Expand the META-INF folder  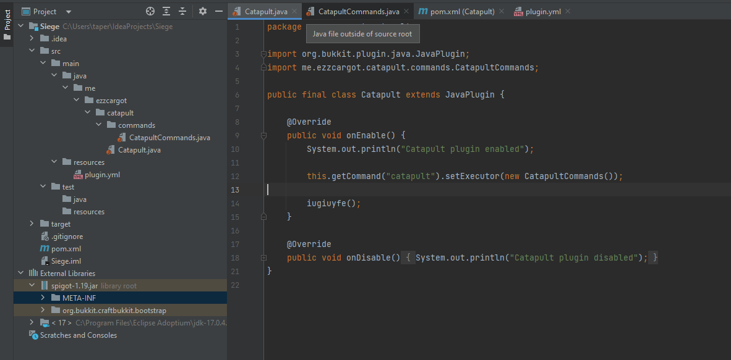tap(43, 298)
